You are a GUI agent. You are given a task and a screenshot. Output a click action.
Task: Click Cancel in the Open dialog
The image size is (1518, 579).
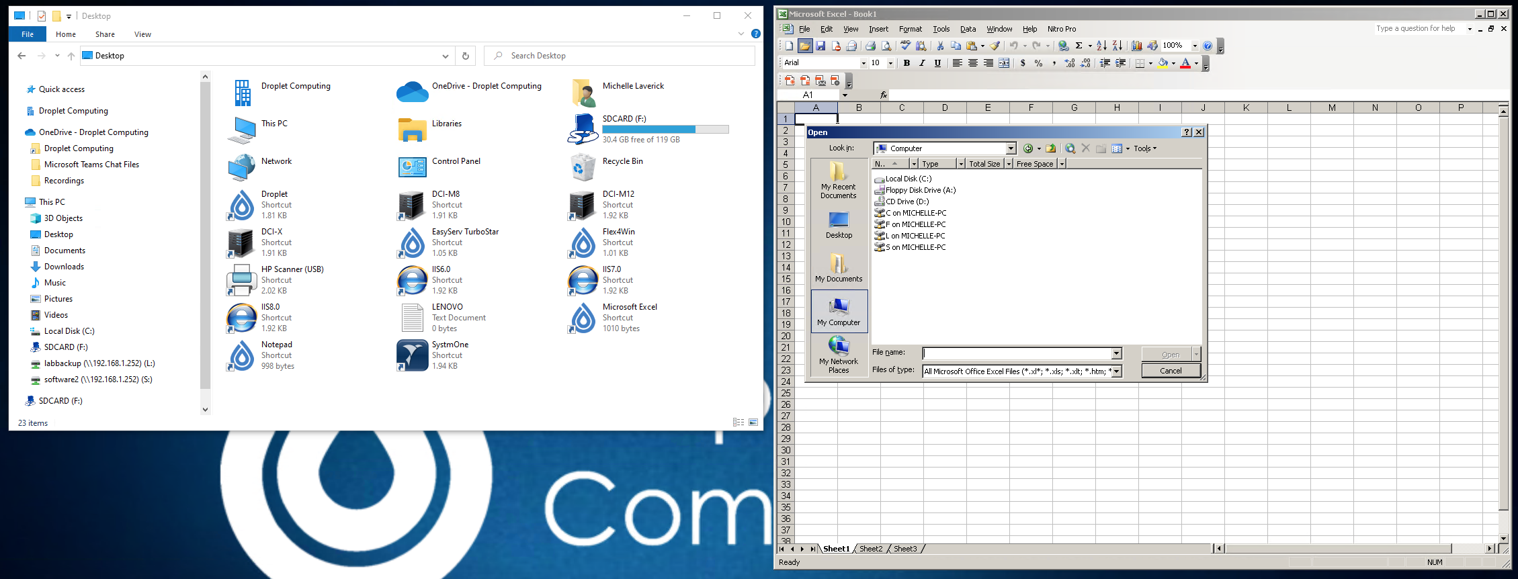tap(1171, 371)
